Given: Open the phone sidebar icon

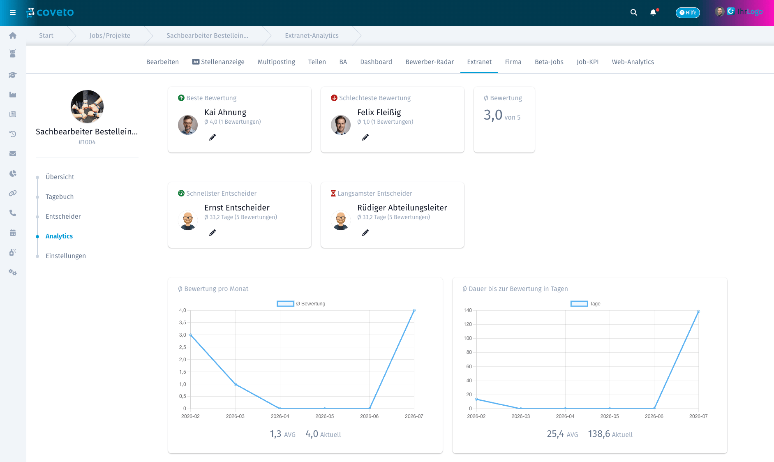Looking at the screenshot, I should 13,213.
